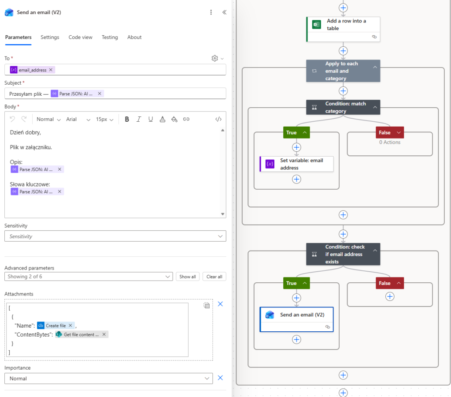Expand the upper False branch with 0 Actions
451x397 pixels.
coord(399,132)
